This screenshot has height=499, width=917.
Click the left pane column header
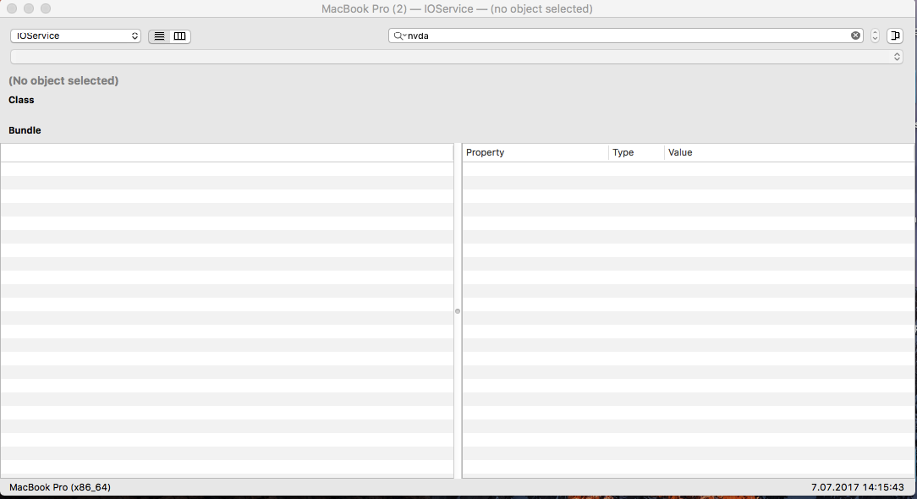coord(227,153)
